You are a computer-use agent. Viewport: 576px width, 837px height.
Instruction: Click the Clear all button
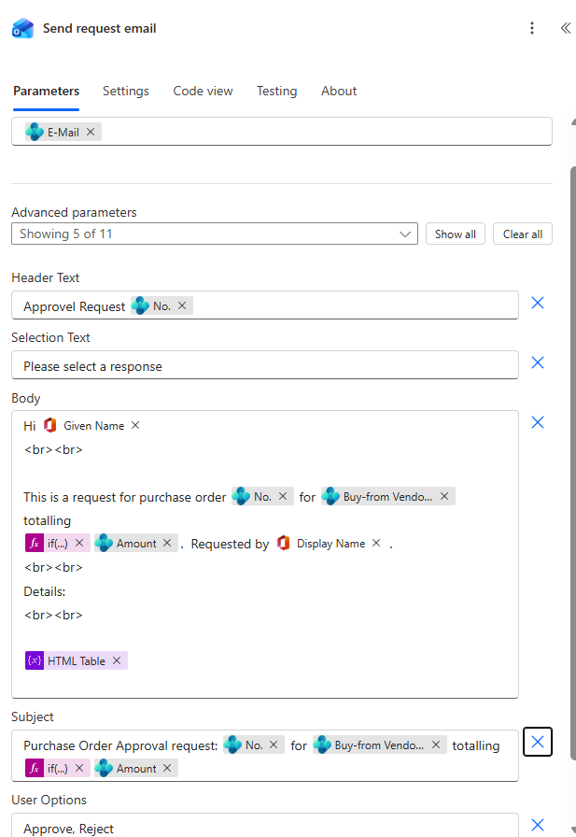pos(522,234)
